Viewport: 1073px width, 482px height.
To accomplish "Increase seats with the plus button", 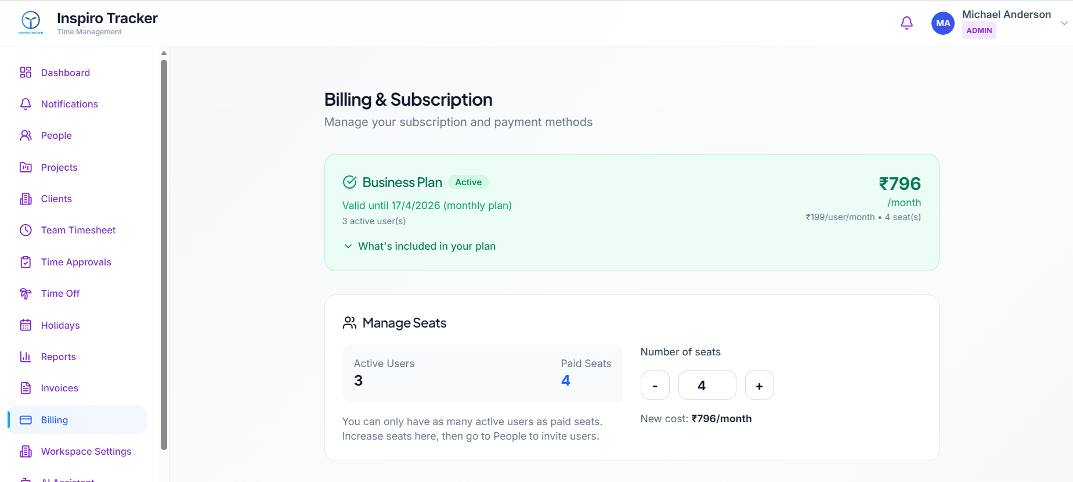I will coord(759,385).
